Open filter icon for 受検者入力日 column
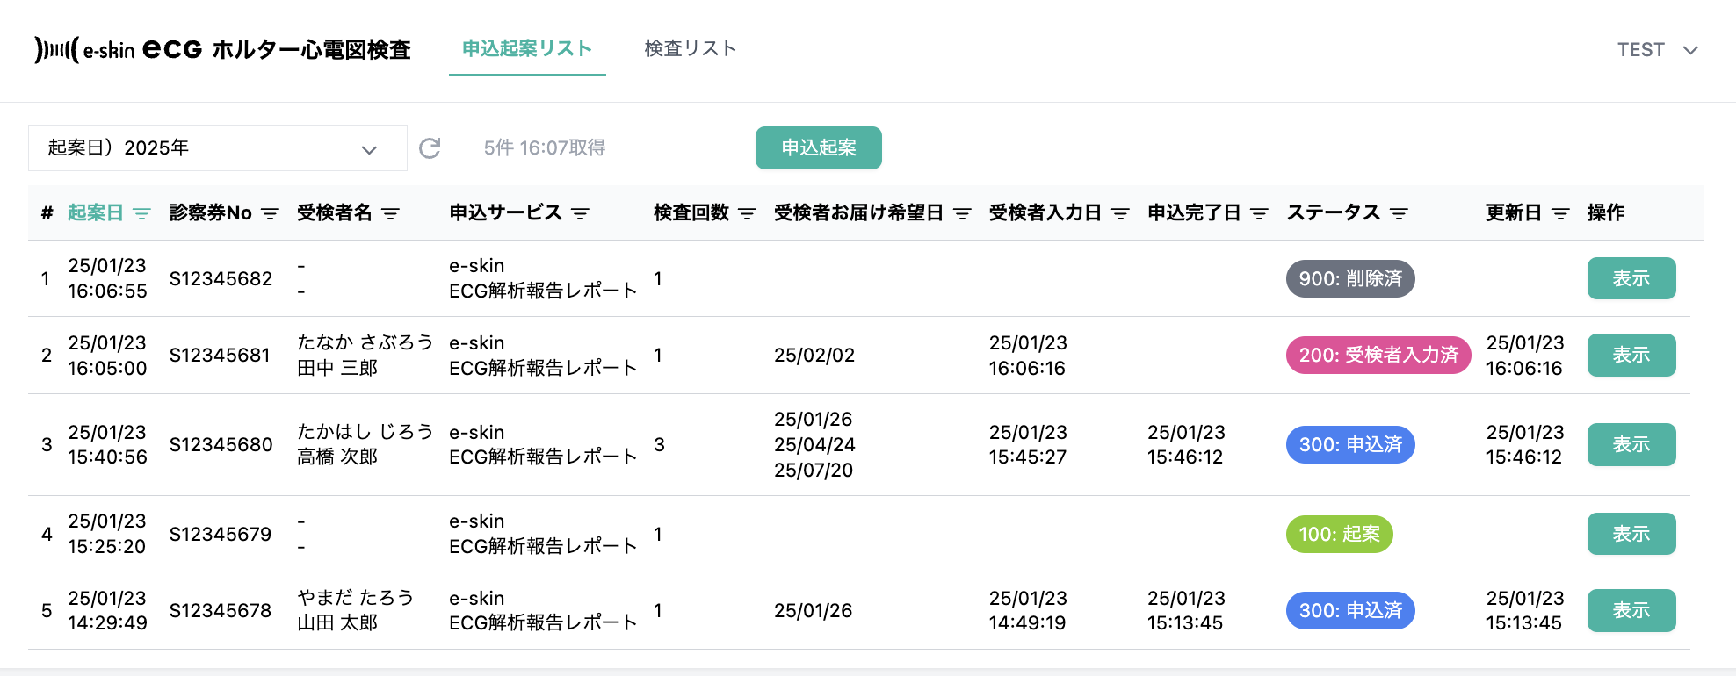This screenshot has height=676, width=1736. [x=1120, y=213]
